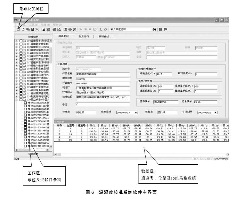Click the open-folder icon in the toolbar
The width and height of the screenshot is (252, 199).
(x=18, y=29)
